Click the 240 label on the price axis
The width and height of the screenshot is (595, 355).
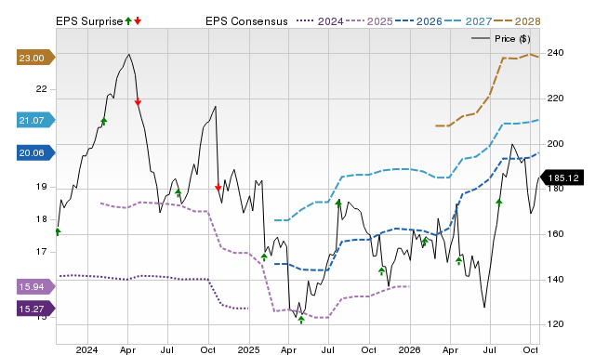pos(556,53)
